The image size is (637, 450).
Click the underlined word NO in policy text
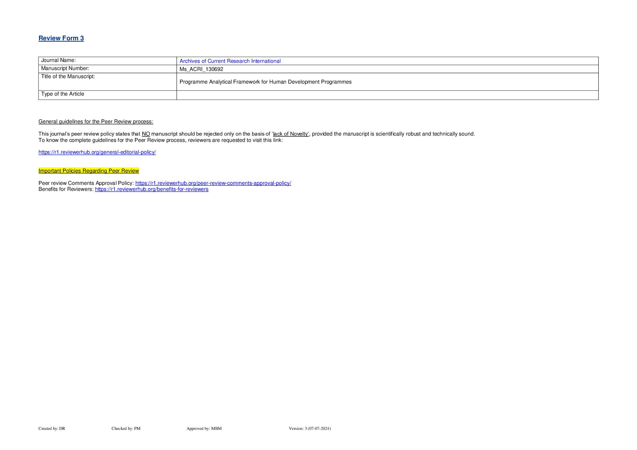[x=146, y=134]
